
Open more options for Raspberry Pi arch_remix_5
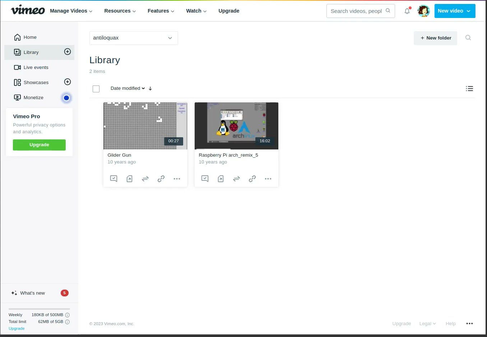268,179
